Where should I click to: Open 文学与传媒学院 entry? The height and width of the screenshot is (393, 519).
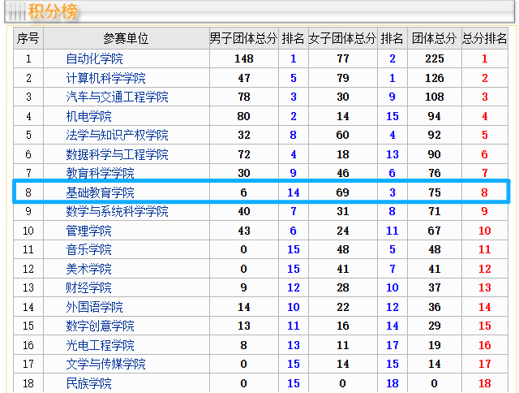105,365
